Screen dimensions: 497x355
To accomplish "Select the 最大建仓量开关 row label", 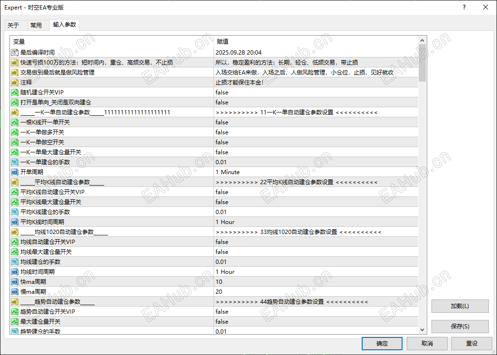I will click(40, 322).
